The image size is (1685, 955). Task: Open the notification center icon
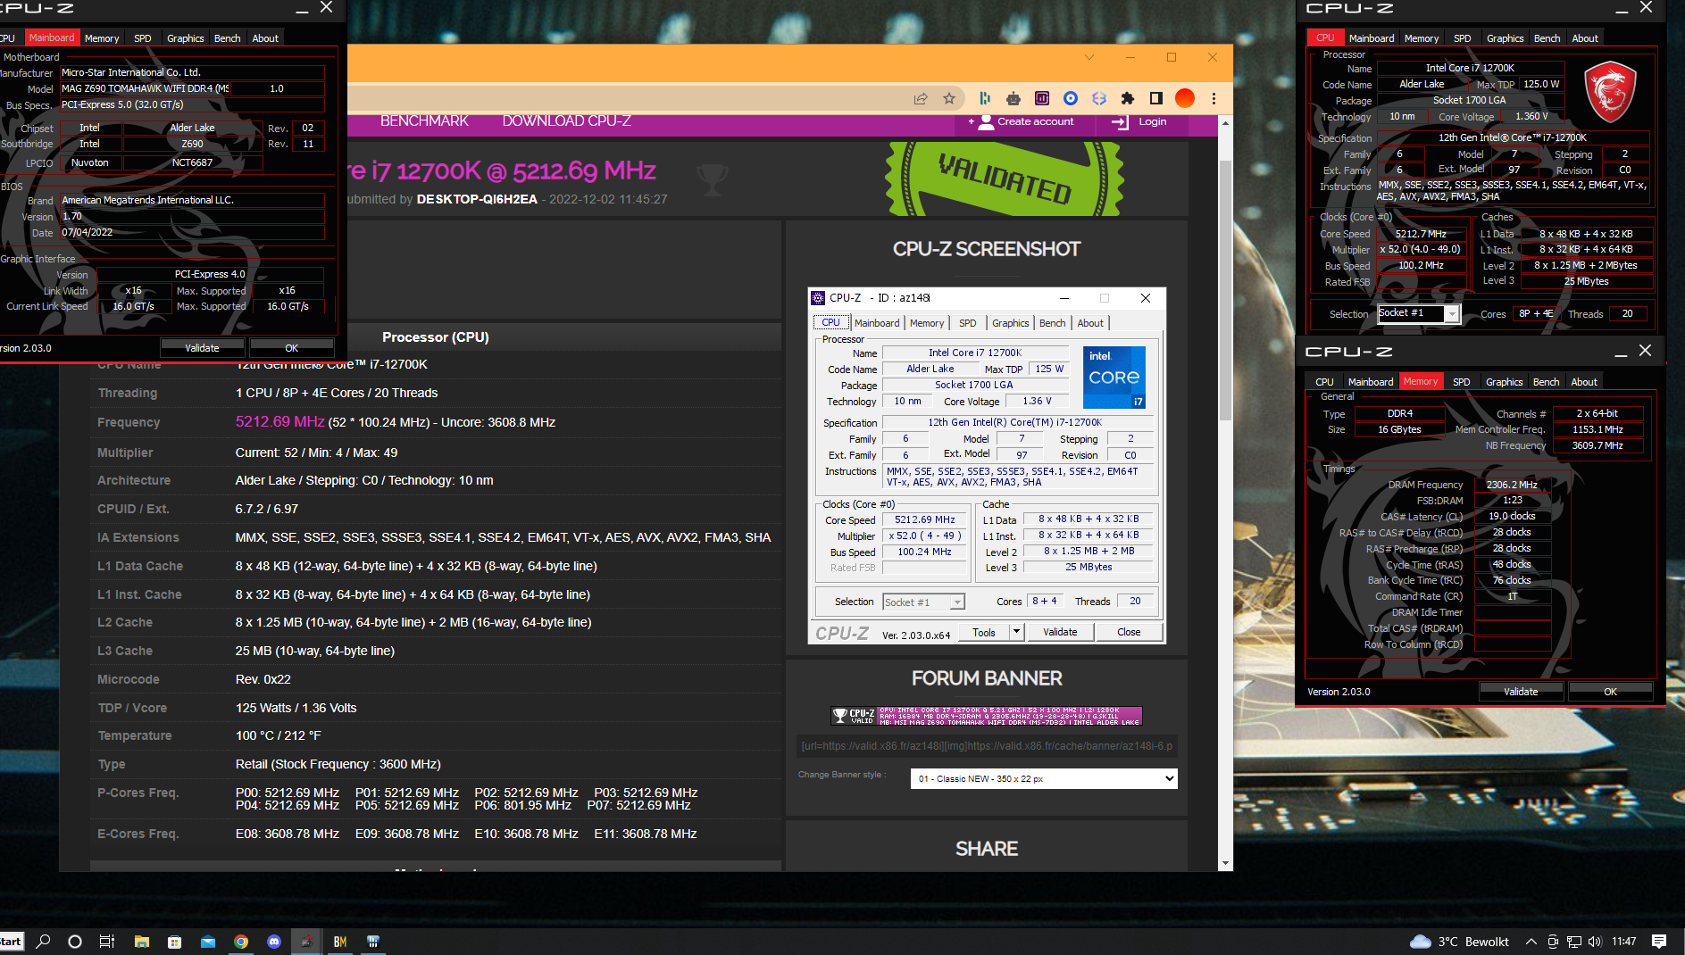[x=1659, y=942]
